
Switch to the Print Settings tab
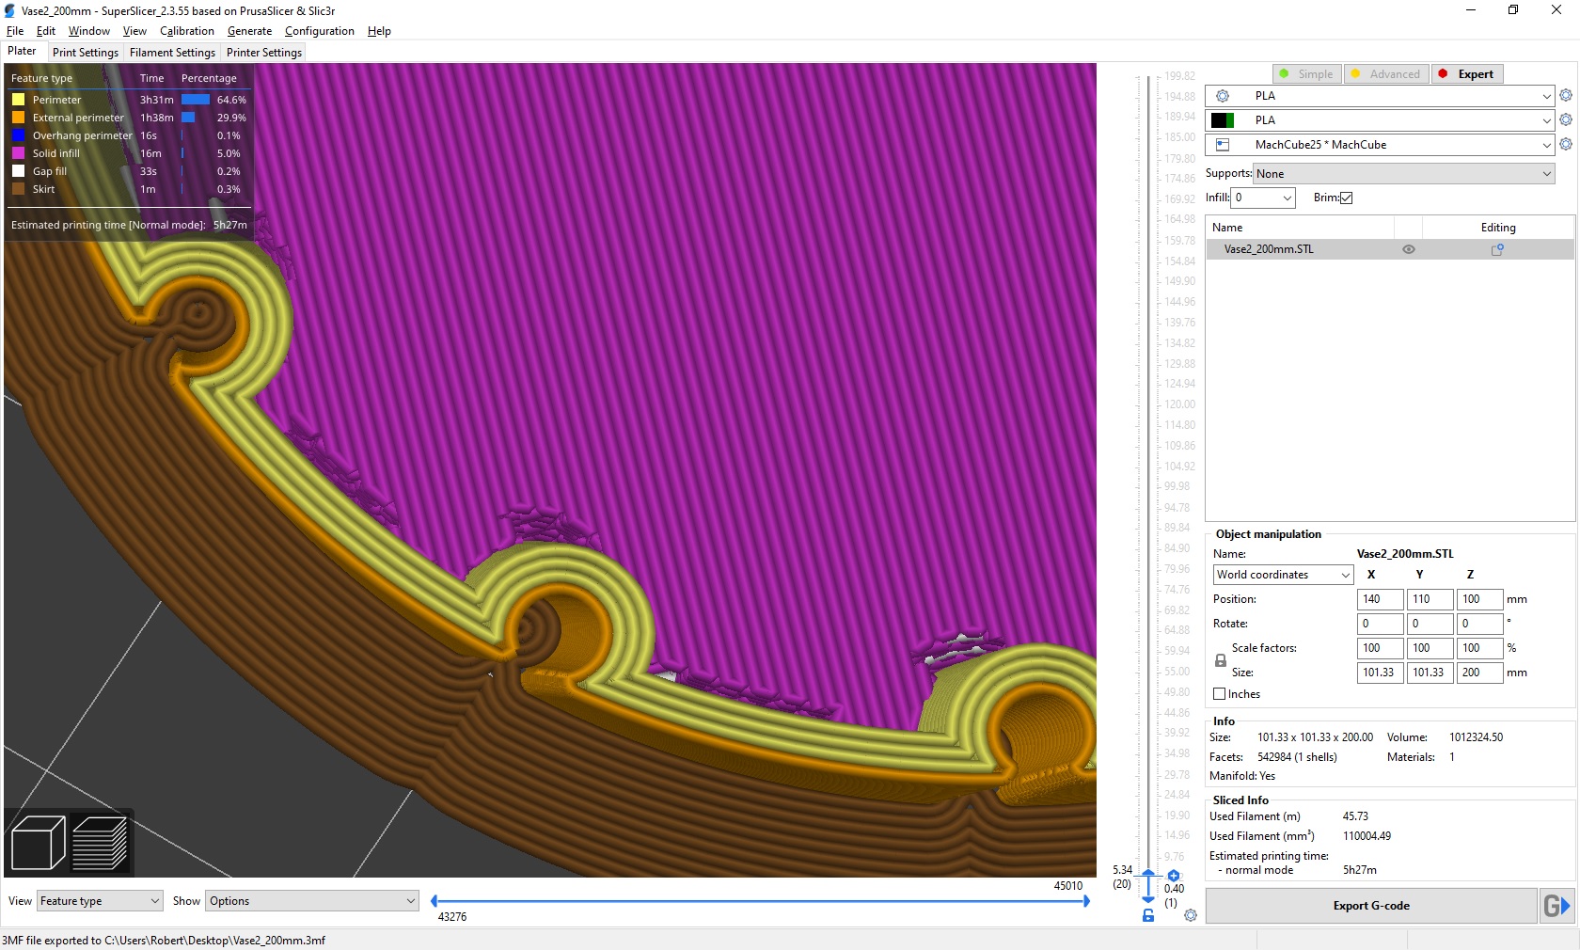coord(85,52)
